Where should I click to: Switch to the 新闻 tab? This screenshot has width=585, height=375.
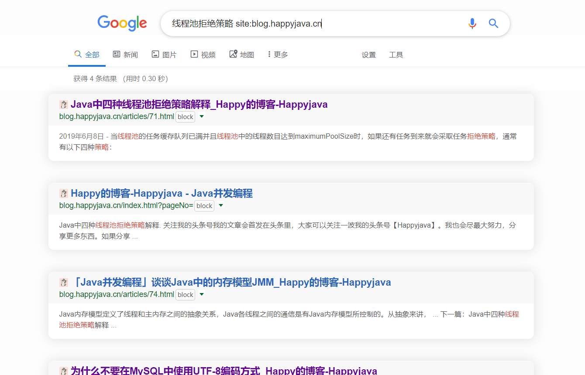pyautogui.click(x=125, y=55)
